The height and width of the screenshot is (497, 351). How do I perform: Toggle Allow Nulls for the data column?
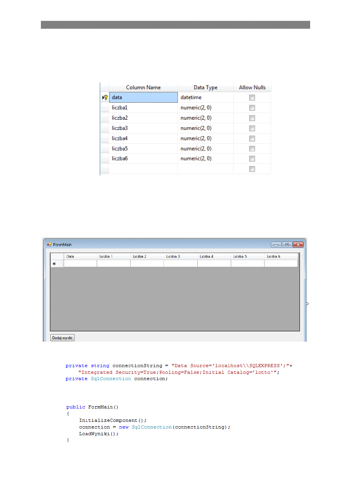pyautogui.click(x=252, y=98)
